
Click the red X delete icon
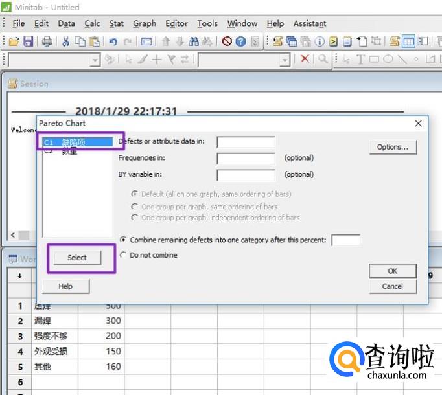(x=305, y=58)
